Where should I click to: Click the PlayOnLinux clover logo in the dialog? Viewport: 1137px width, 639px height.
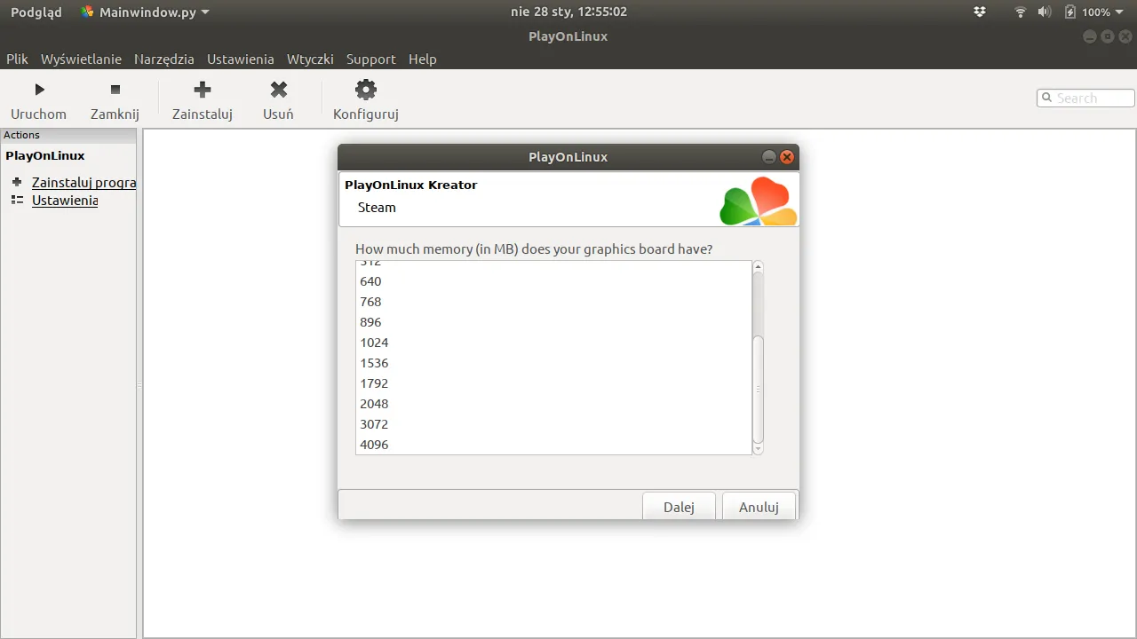[758, 201]
